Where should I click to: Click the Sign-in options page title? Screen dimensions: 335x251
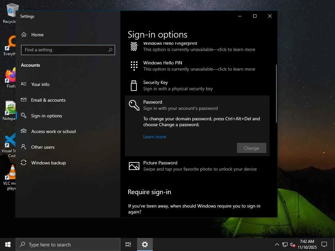[x=157, y=35]
